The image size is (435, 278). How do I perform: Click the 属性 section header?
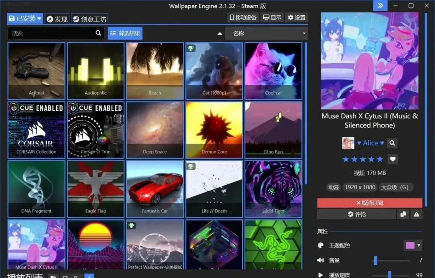(322, 231)
